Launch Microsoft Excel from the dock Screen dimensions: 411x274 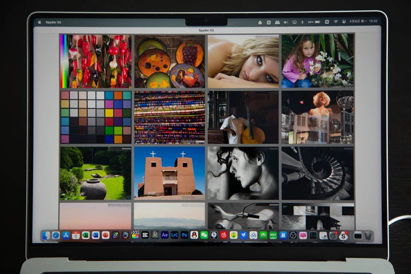coord(86,235)
